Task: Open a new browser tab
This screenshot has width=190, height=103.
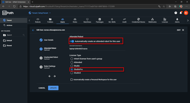Action: (x=32, y=2)
